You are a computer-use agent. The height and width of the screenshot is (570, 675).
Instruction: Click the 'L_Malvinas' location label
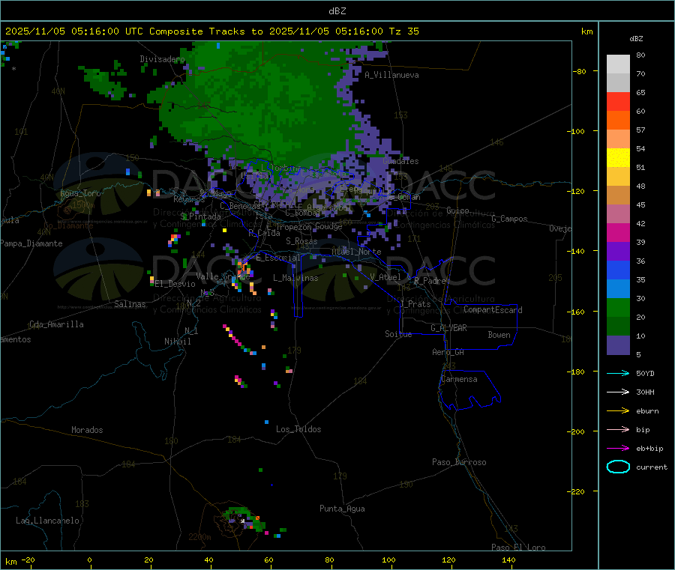(295, 279)
